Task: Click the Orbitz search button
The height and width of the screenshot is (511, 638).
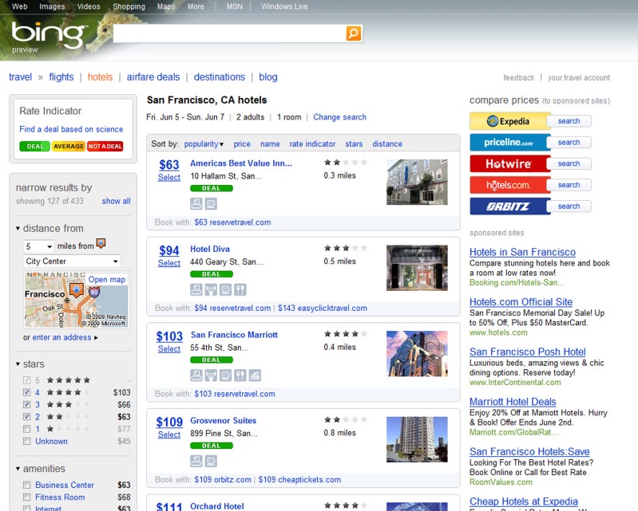Action: pyautogui.click(x=569, y=206)
